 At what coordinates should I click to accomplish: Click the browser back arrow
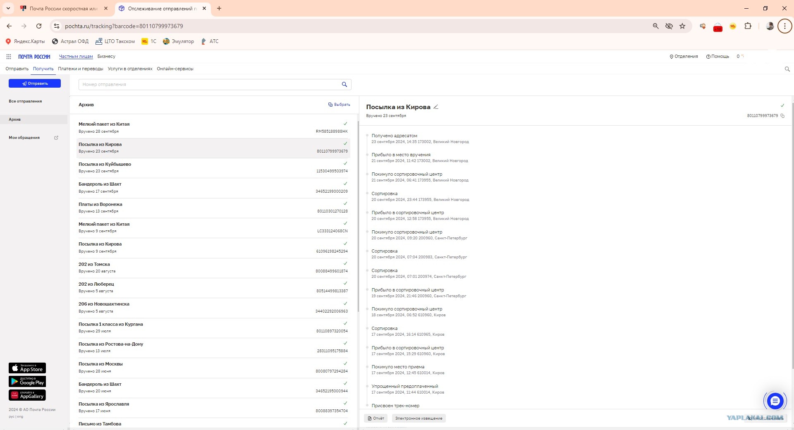[x=9, y=26]
